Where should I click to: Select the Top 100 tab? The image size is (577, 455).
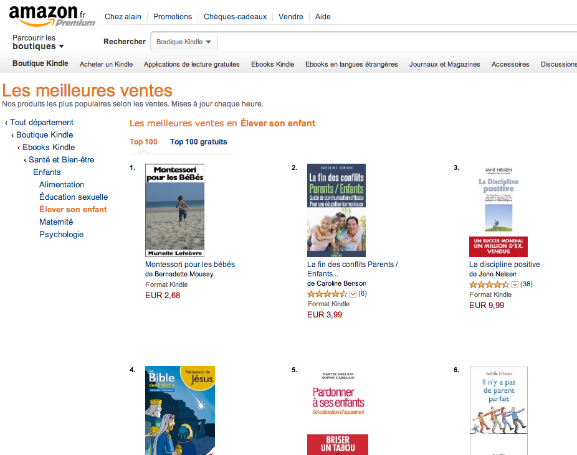pyautogui.click(x=143, y=142)
